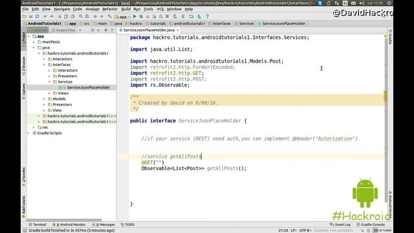Screen dimensions: 414x233
Task: Open the TODO tool window button
Action: pyautogui.click(x=127, y=225)
